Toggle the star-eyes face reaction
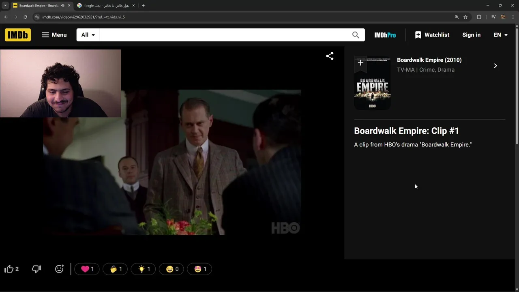 [x=199, y=269]
